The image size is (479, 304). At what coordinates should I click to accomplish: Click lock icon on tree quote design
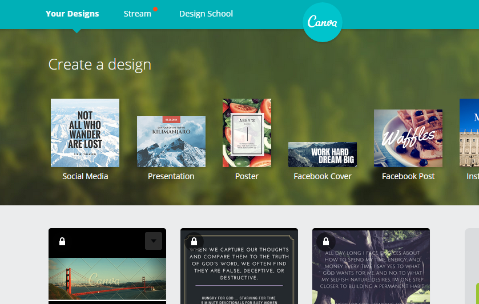point(326,242)
